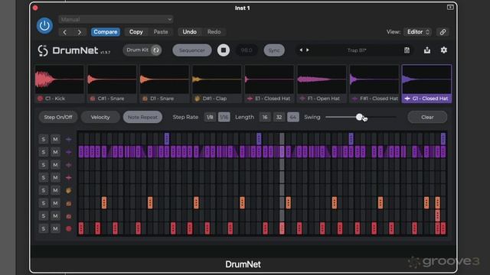Click the DrumNet logo icon
Image resolution: width=490 pixels, height=275 pixels.
pos(43,50)
